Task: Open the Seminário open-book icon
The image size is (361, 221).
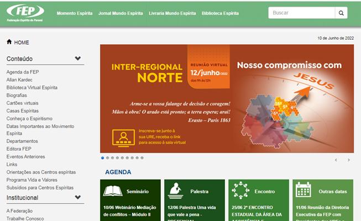Action: coord(113,191)
